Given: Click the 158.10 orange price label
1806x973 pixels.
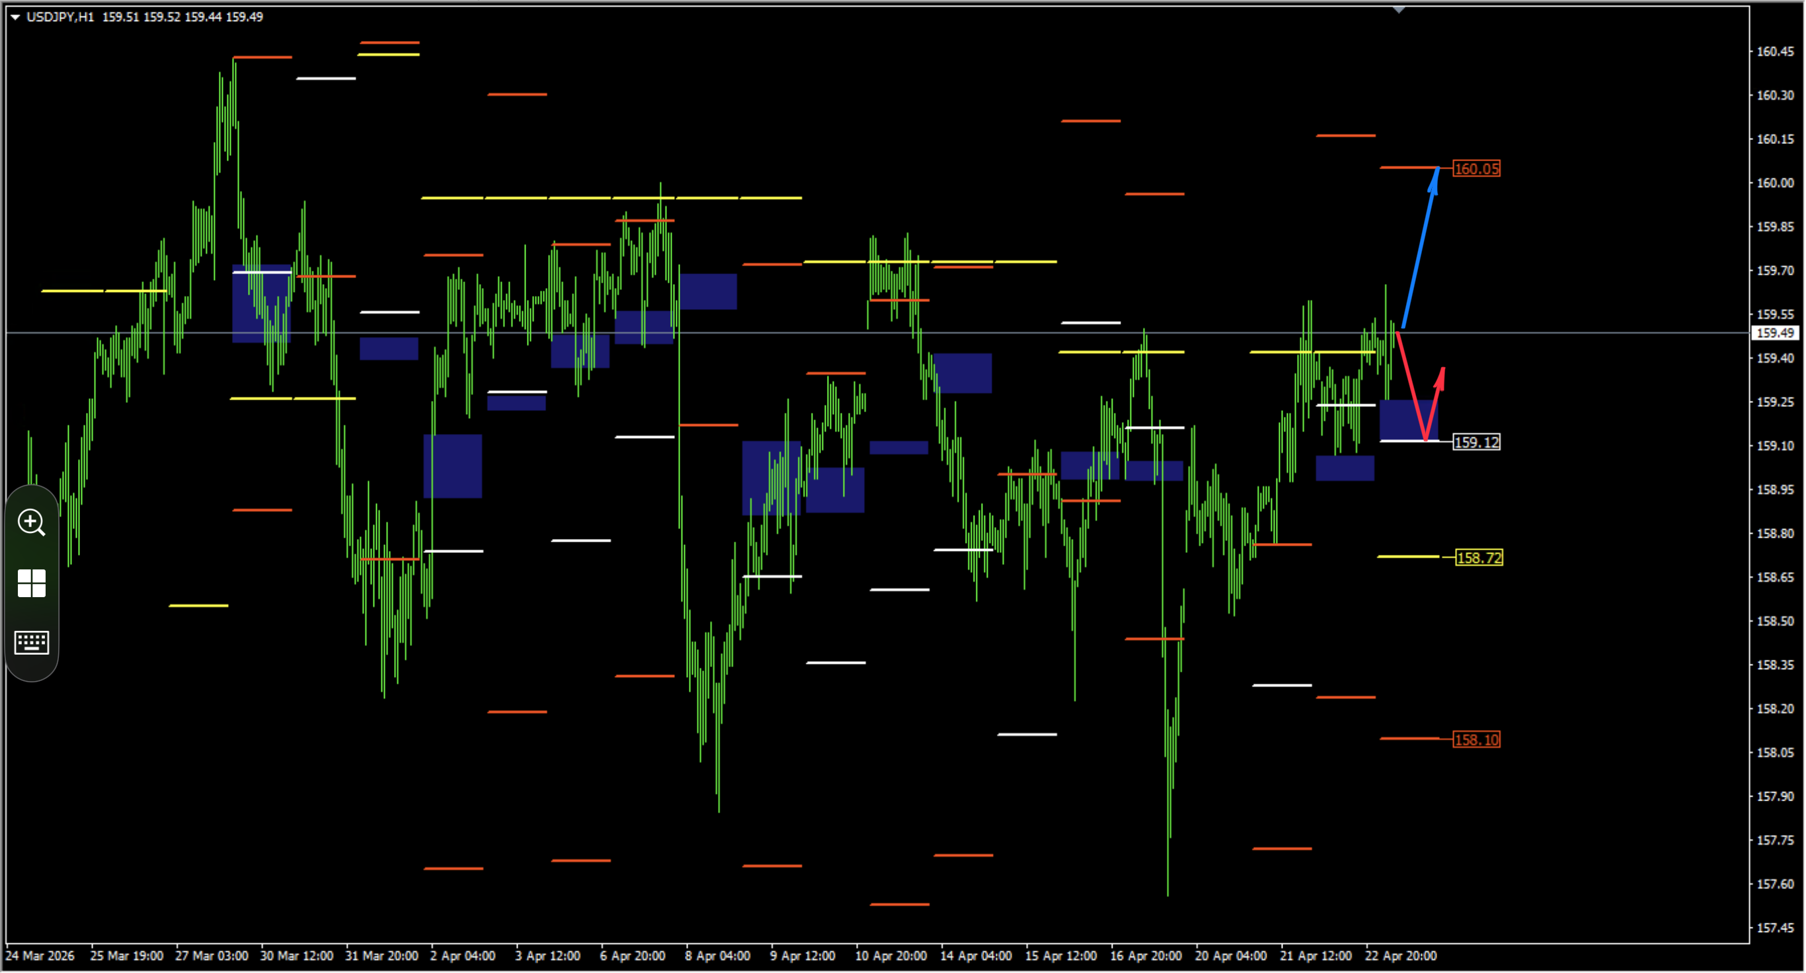Looking at the screenshot, I should pyautogui.click(x=1477, y=740).
